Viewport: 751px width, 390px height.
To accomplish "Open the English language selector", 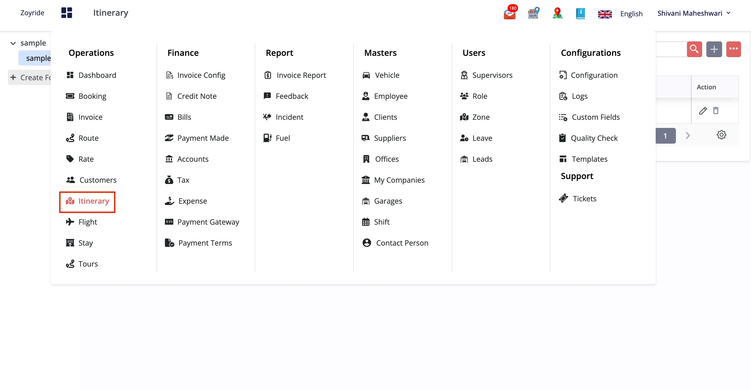I will [x=632, y=14].
